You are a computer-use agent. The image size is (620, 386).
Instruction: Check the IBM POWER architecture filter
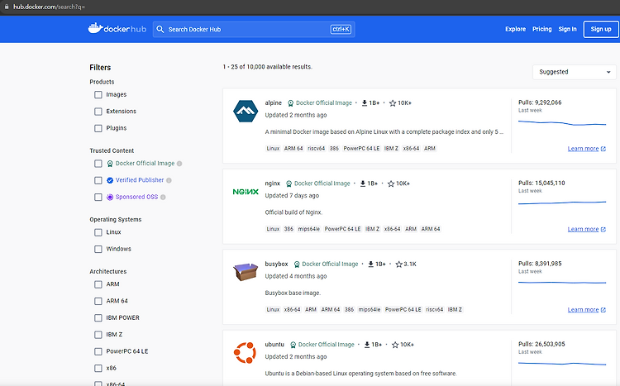click(x=98, y=318)
